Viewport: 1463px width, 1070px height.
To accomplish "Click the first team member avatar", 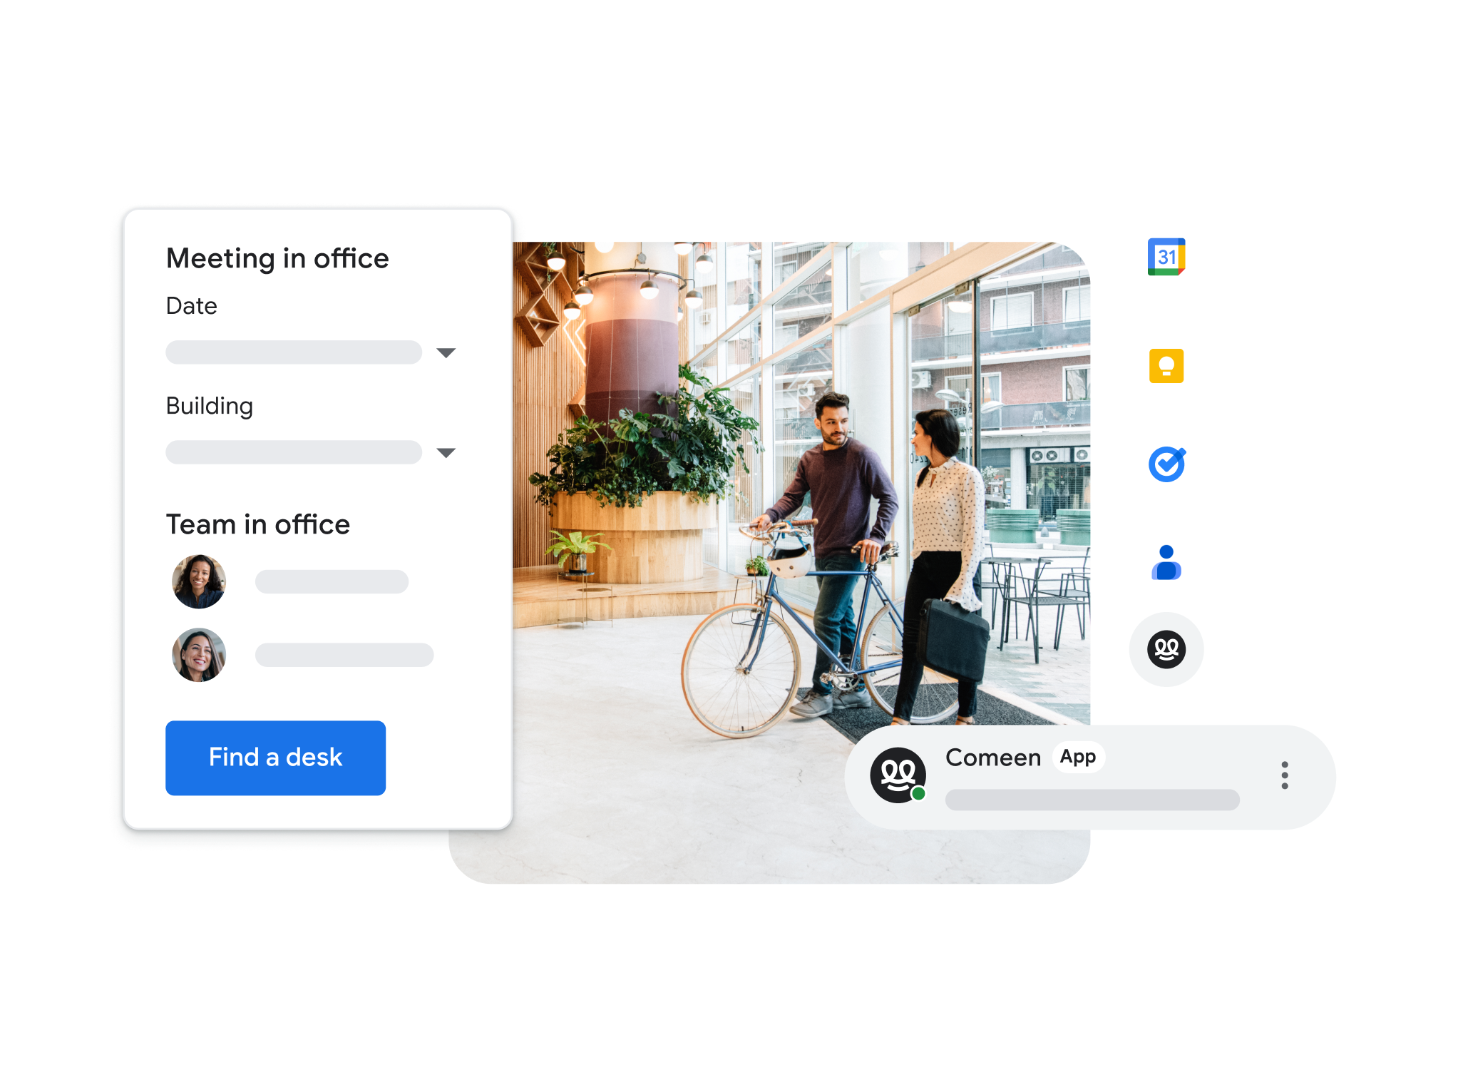I will [200, 579].
